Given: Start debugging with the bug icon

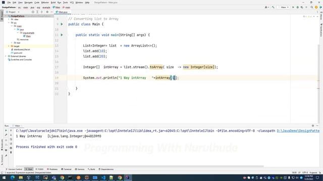Looking at the screenshot, I should pos(297,7).
